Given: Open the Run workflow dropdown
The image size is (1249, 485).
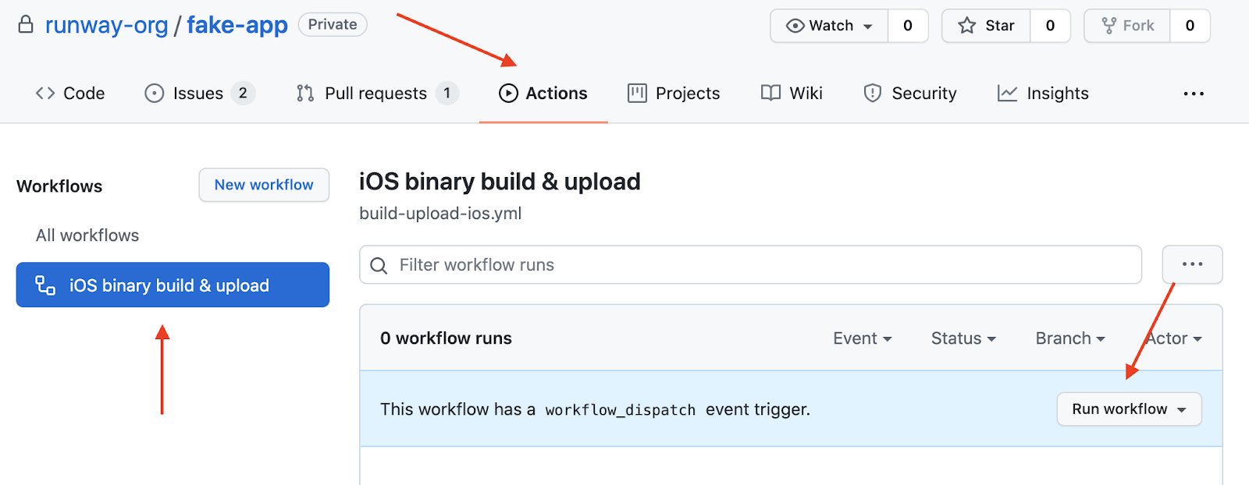Looking at the screenshot, I should [1129, 409].
